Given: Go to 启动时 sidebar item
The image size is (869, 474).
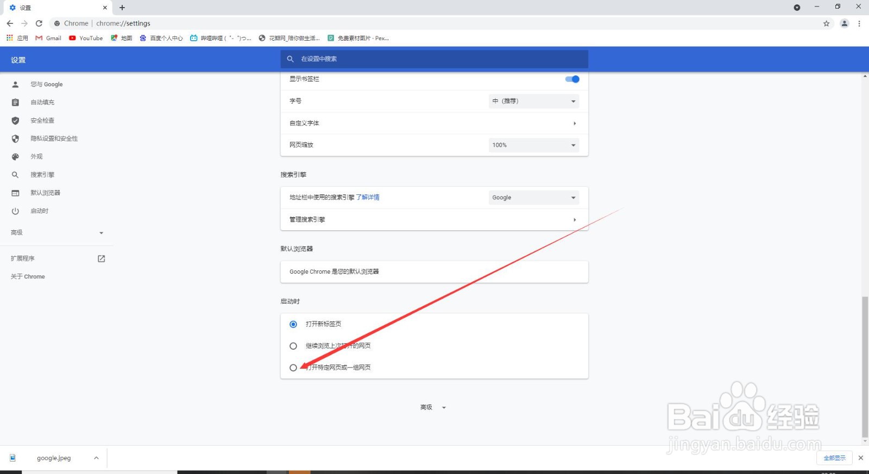Looking at the screenshot, I should point(40,211).
